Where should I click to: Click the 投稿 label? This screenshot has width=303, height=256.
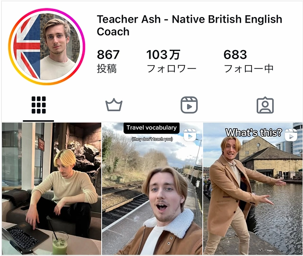[x=107, y=69]
